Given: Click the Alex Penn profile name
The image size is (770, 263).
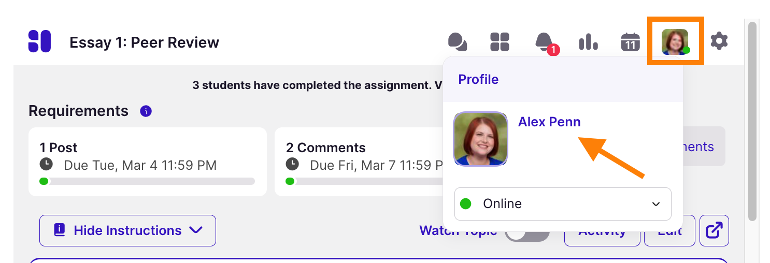Looking at the screenshot, I should (549, 122).
